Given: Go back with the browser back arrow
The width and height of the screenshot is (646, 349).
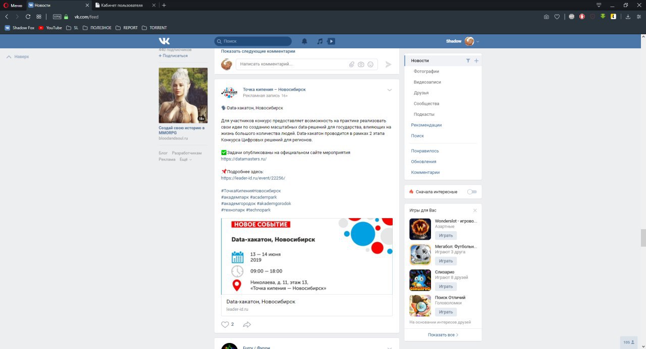Looking at the screenshot, I should tap(7, 17).
